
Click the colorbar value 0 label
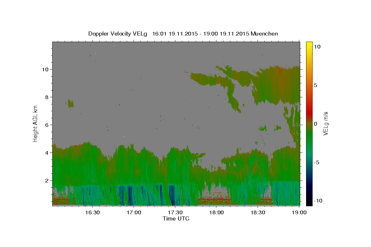coord(315,124)
